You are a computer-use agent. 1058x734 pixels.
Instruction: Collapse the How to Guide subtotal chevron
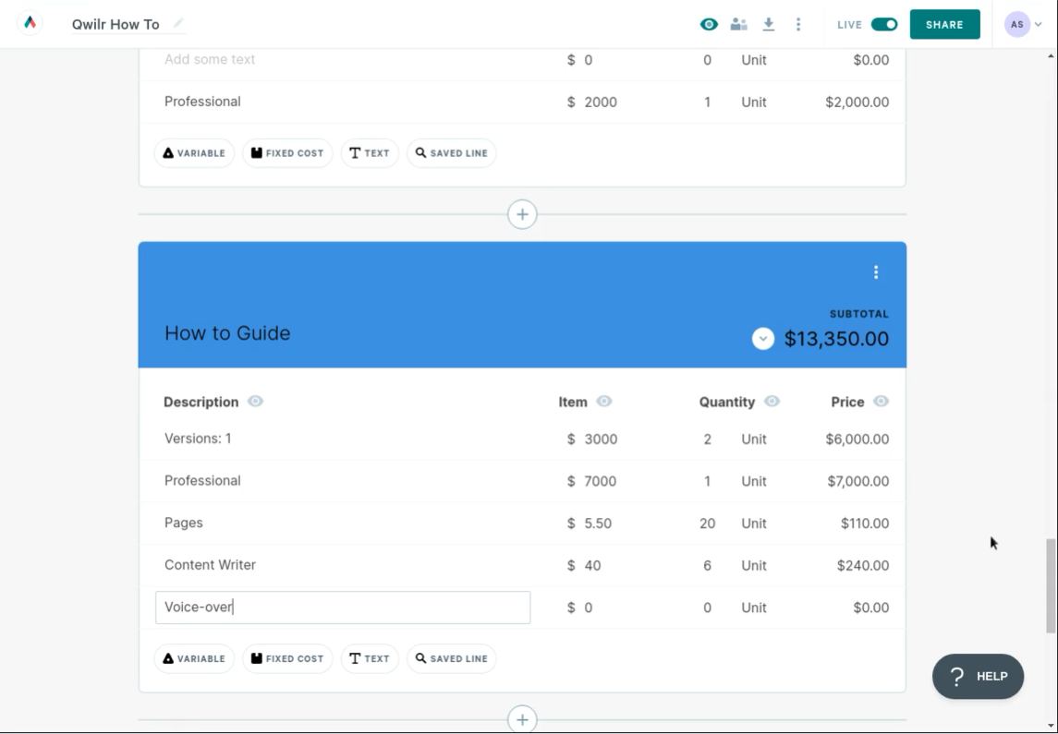tap(763, 338)
